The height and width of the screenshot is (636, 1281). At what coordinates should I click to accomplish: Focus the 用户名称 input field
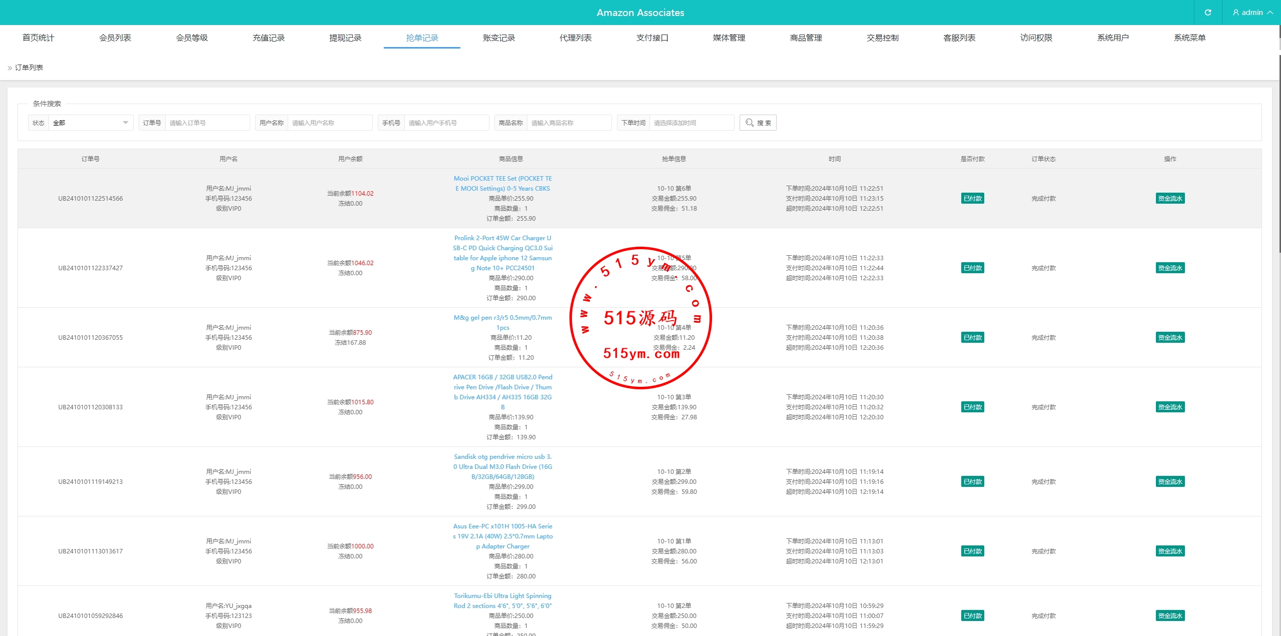pos(329,123)
